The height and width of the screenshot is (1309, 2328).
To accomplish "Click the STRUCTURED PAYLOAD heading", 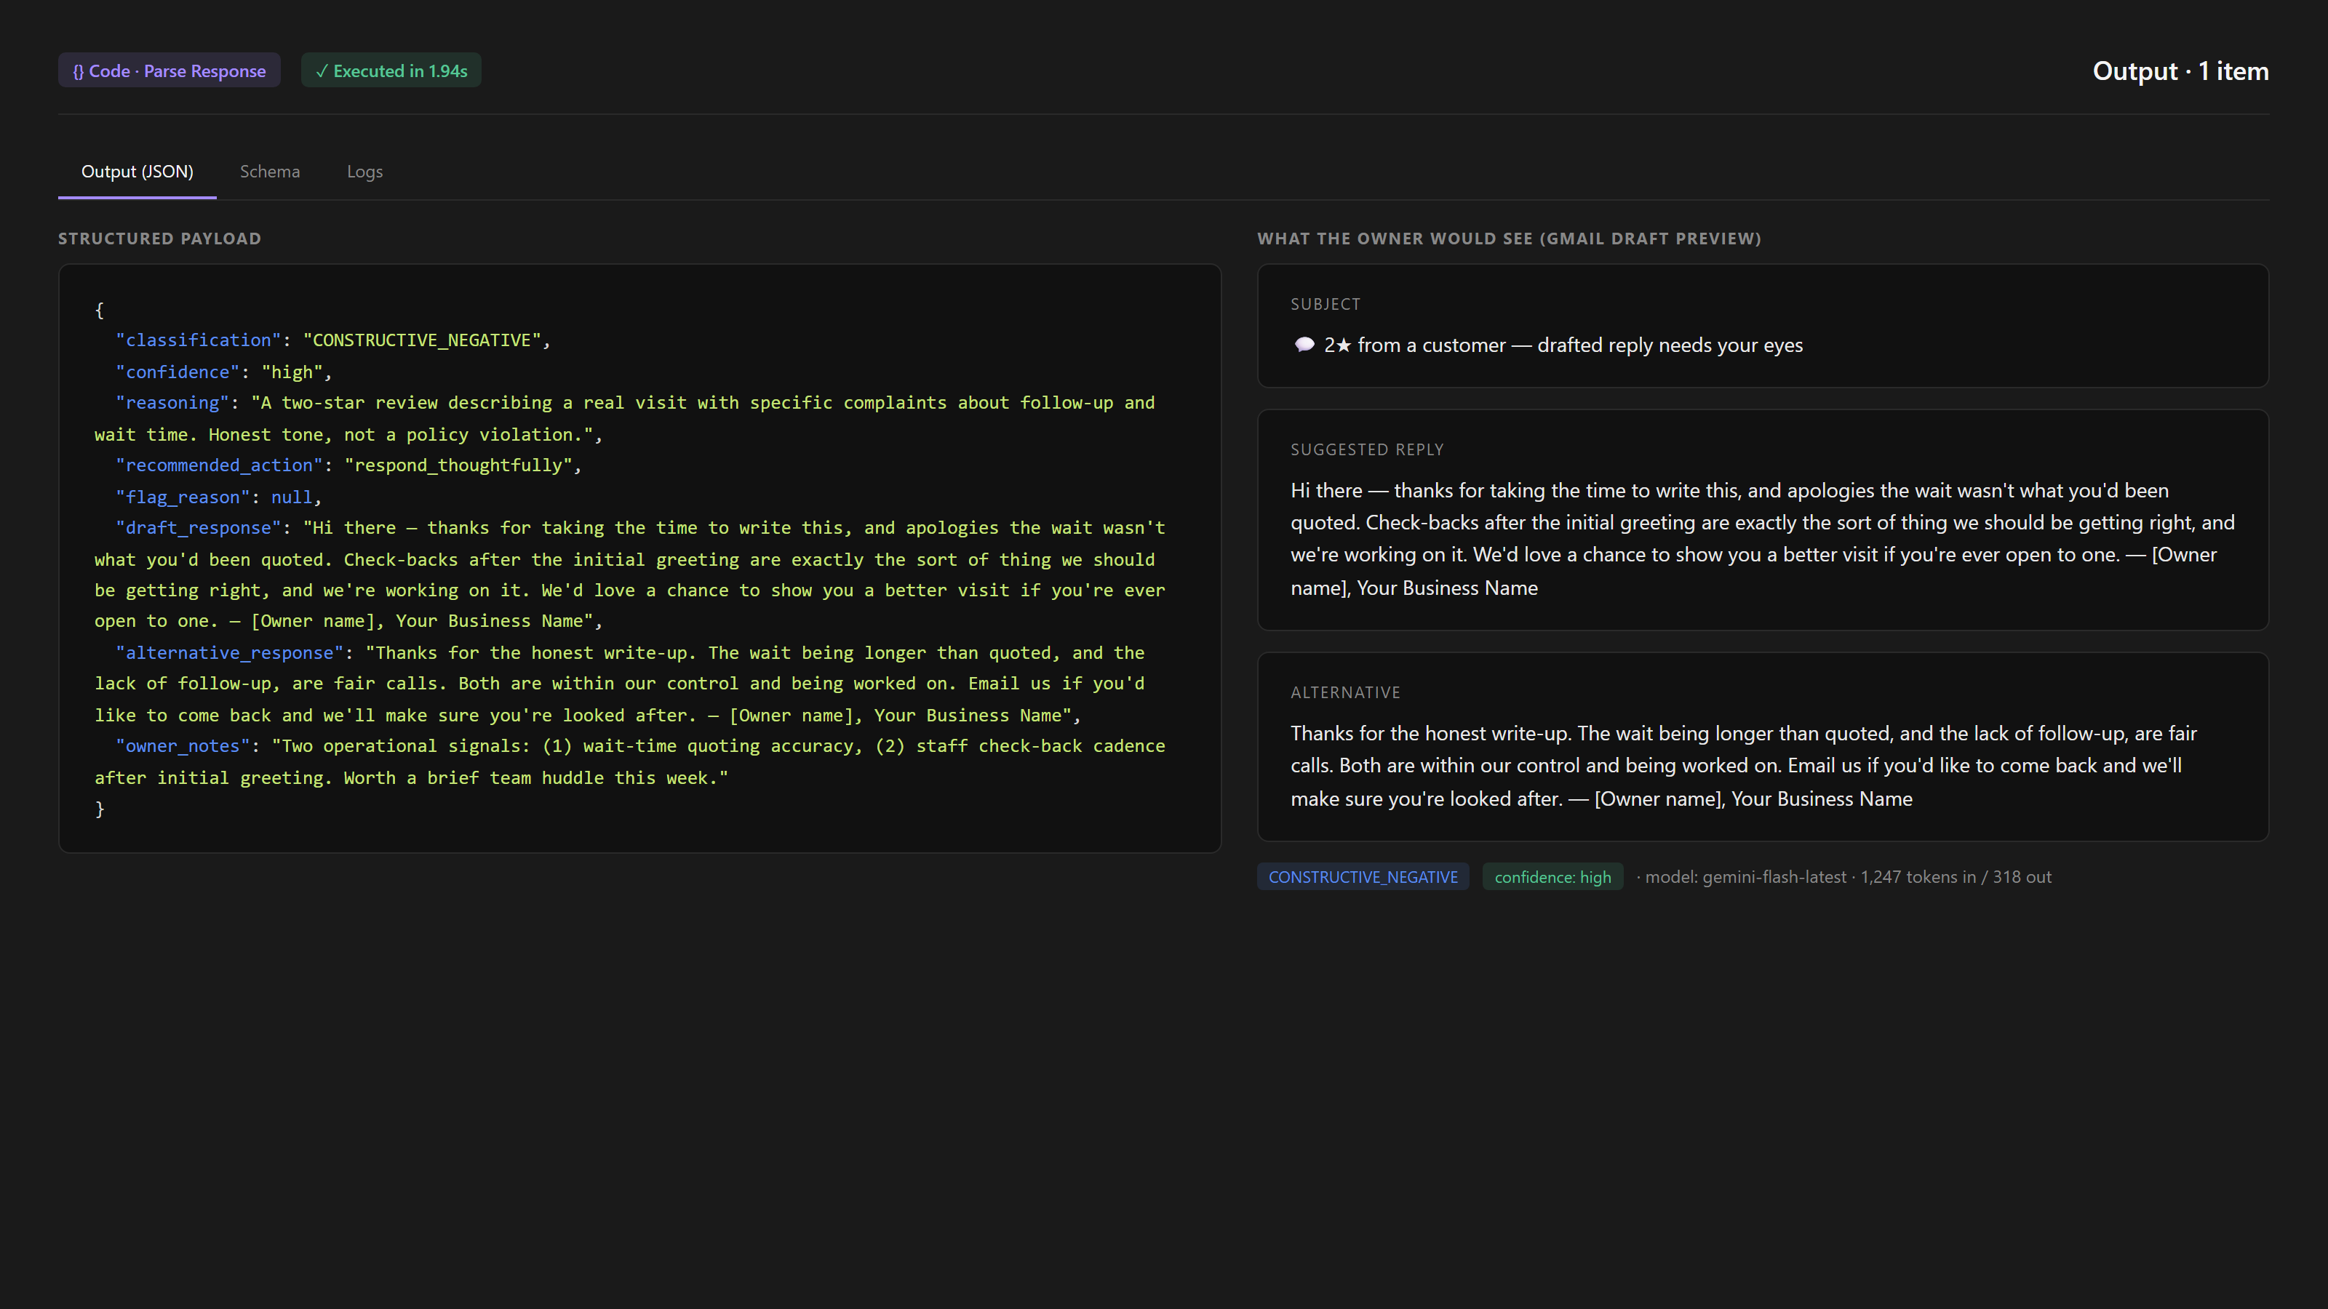I will point(160,239).
